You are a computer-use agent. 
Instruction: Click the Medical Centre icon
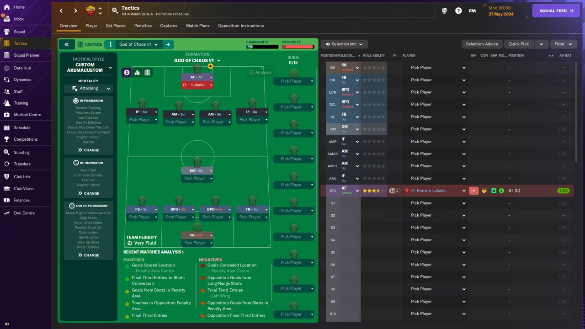tap(7, 115)
